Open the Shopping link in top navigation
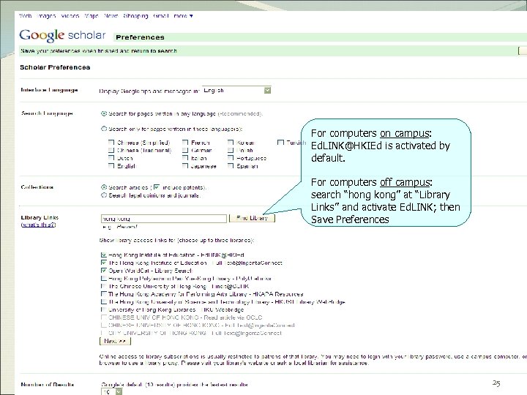This screenshot has width=527, height=395. (135, 16)
